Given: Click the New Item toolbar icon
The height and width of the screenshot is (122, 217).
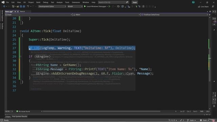Looking at the screenshot, I should point(13,6).
